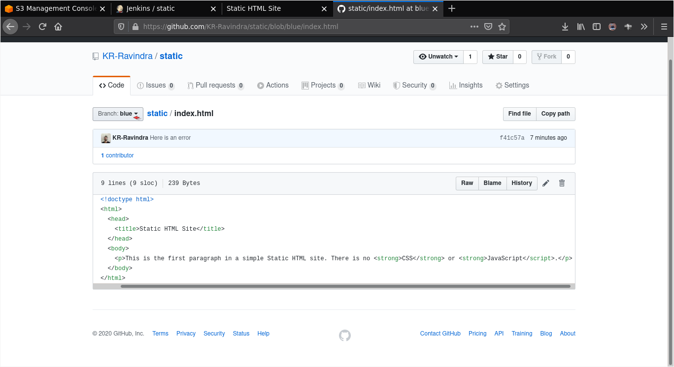The height and width of the screenshot is (367, 674).
Task: Open the Projects tab
Action: 323,85
